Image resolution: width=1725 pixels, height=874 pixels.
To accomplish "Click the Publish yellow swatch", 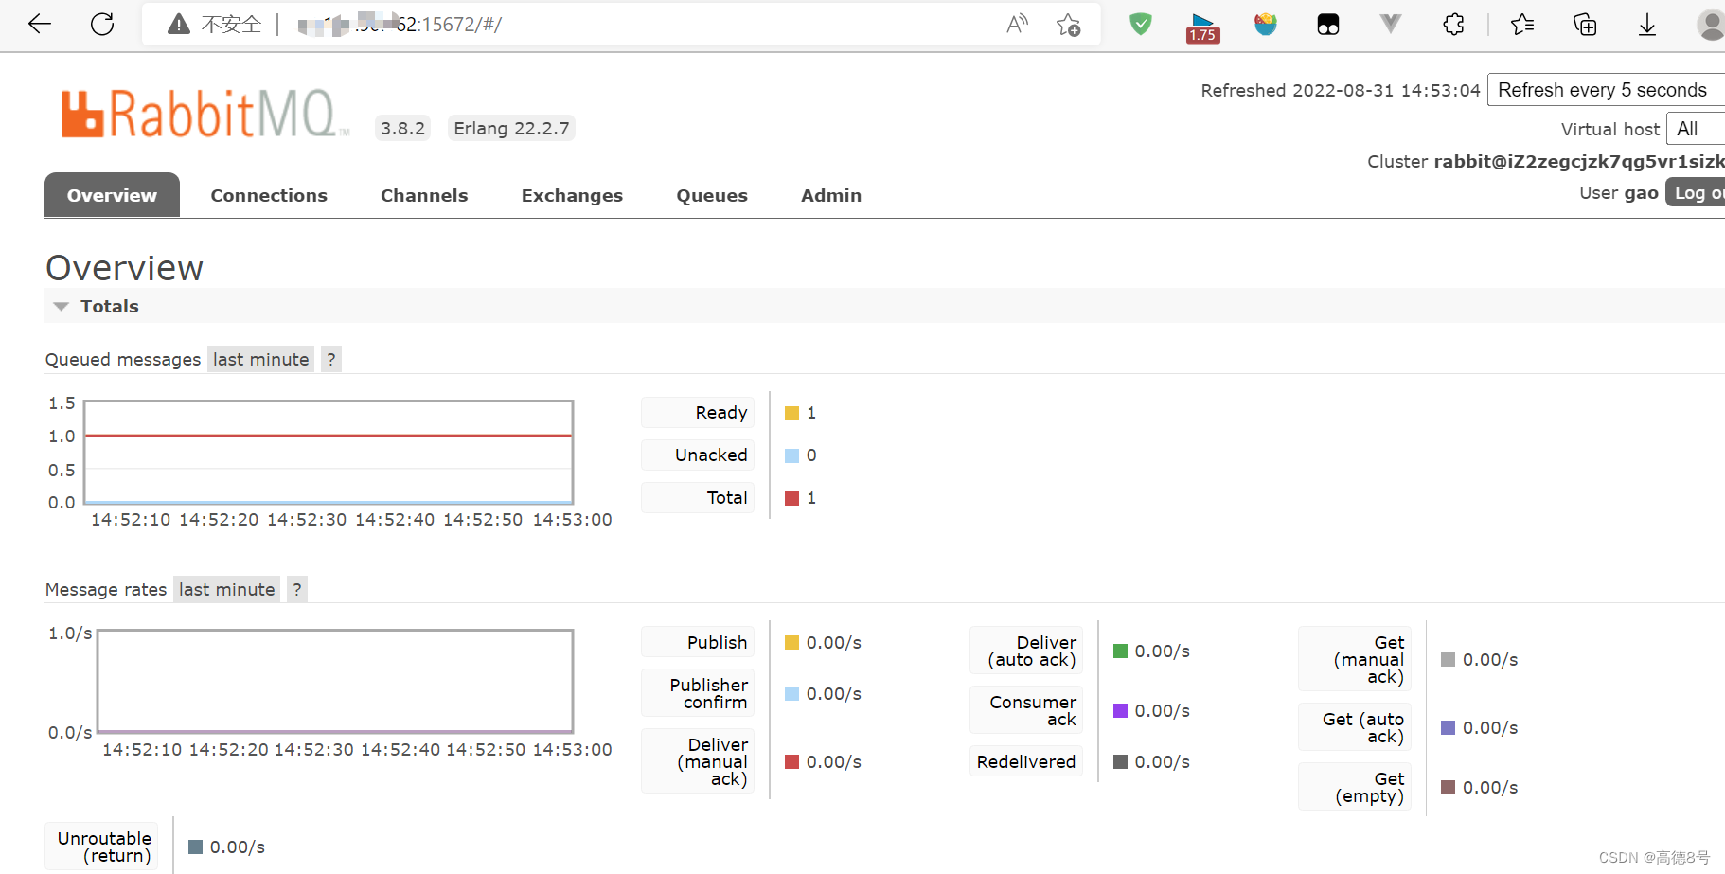I will (792, 643).
